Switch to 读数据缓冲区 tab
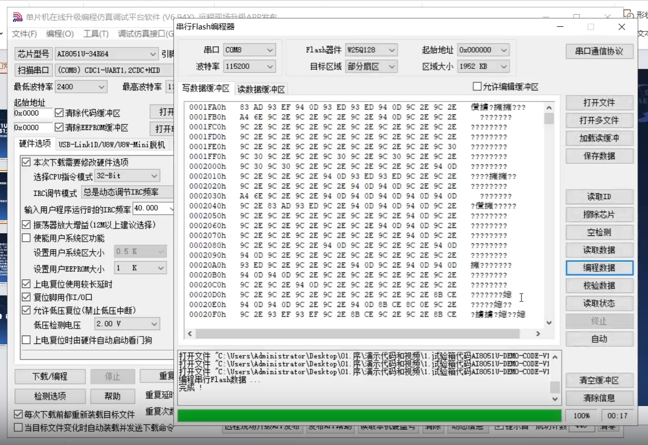 point(261,90)
